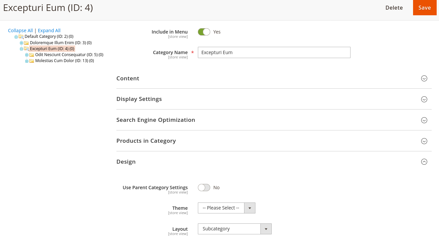The width and height of the screenshot is (439, 239).
Task: Open the Products in Category section
Action: click(146, 141)
